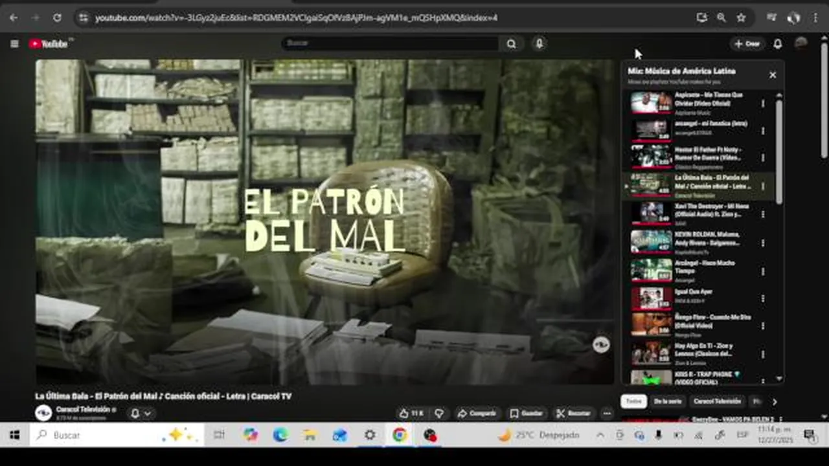Open options for 'Rumor De Guerra' row
829x466 pixels.
pos(763,157)
